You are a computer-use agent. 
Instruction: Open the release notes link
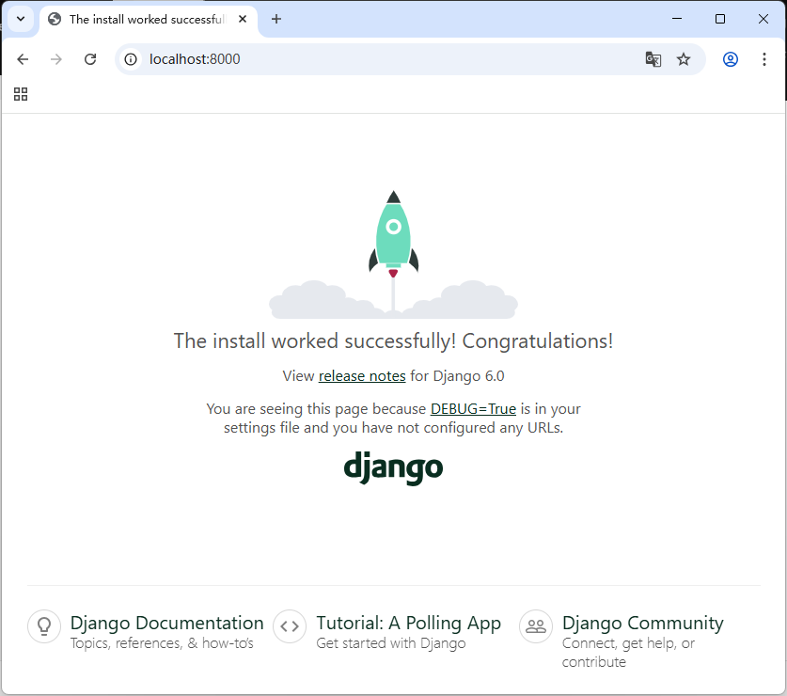click(362, 375)
